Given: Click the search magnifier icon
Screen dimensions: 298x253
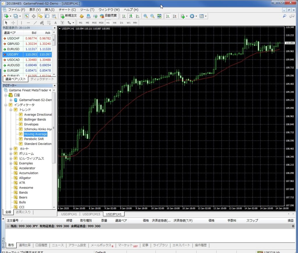Looking at the screenshot, I should pos(284,16).
